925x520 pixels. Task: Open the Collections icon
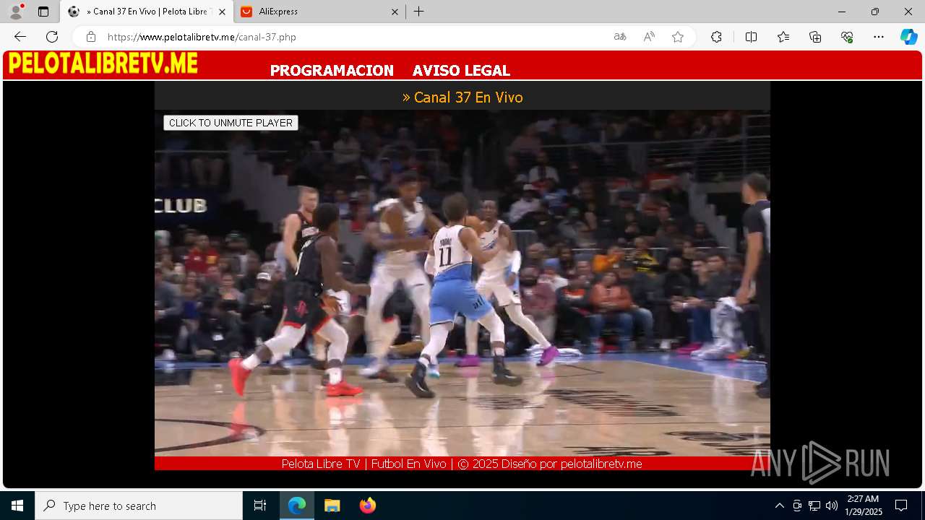click(x=815, y=37)
